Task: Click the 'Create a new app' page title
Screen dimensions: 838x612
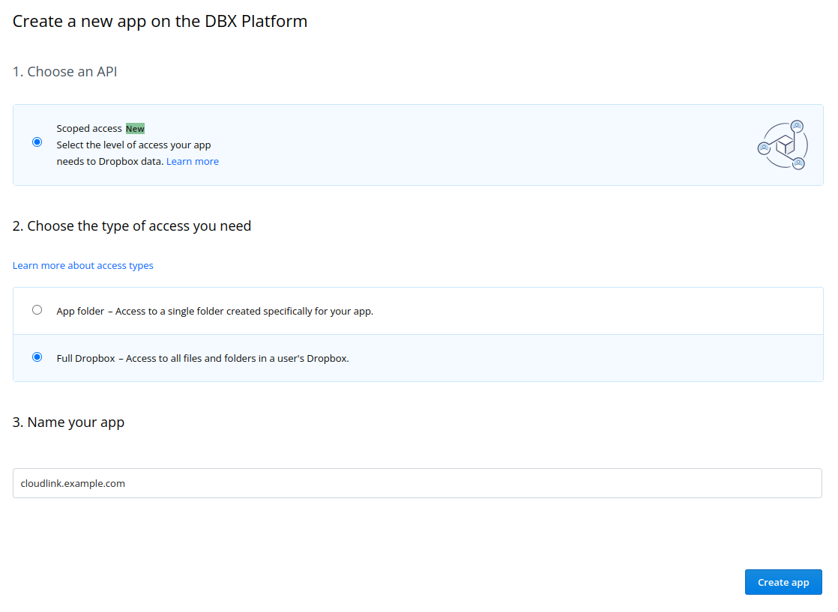Action: coord(160,21)
